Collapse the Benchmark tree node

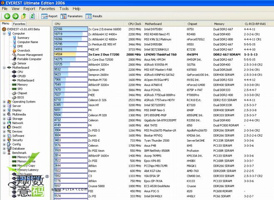4,153
